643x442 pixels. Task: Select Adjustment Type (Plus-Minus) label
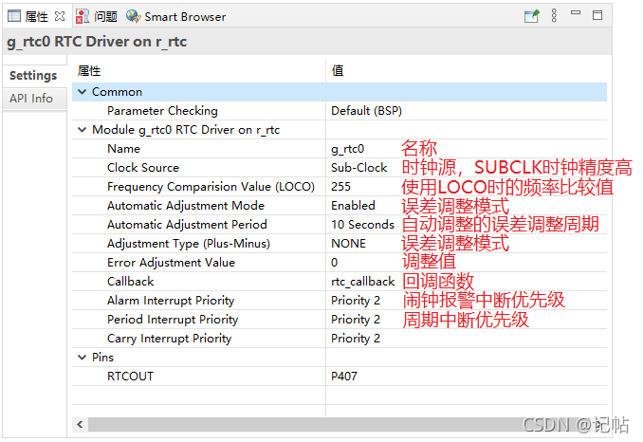(189, 244)
